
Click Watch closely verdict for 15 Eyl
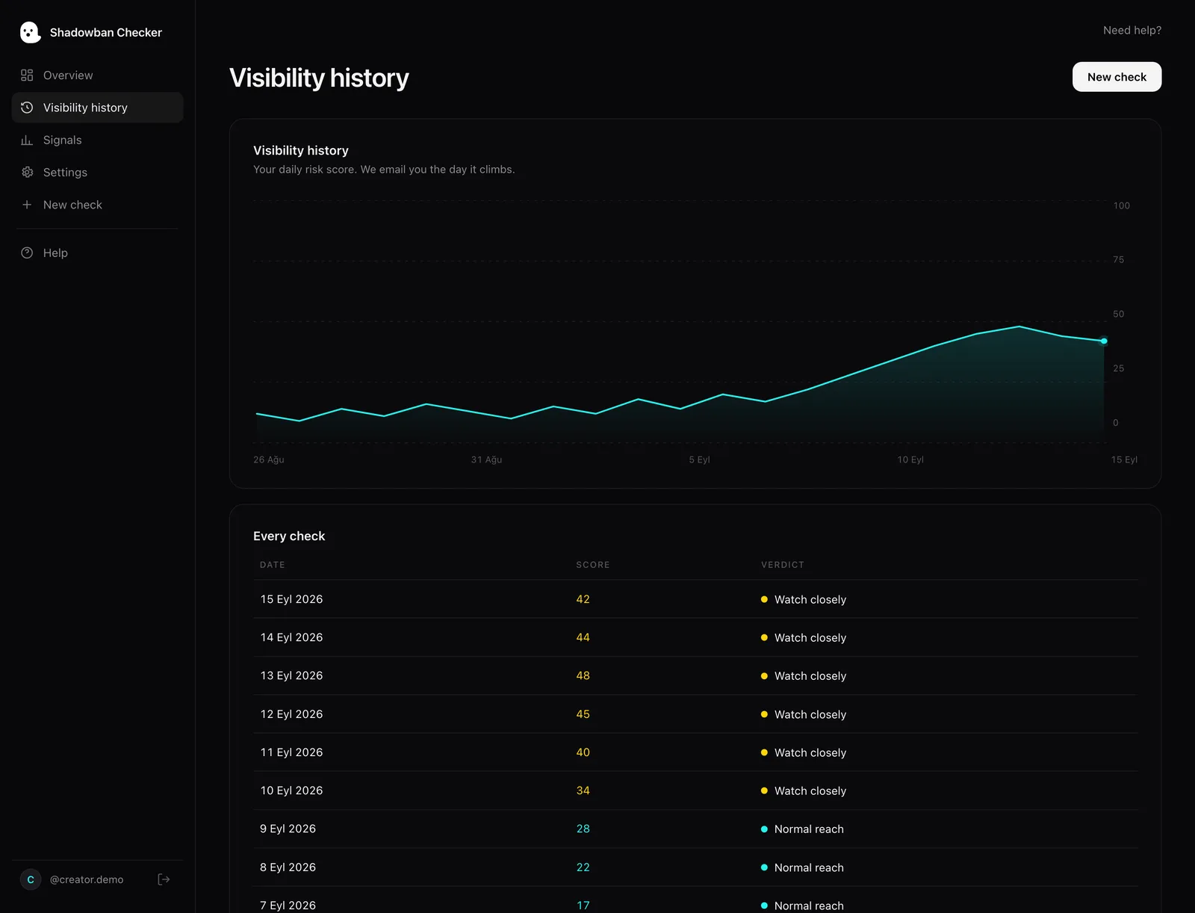pyautogui.click(x=804, y=599)
